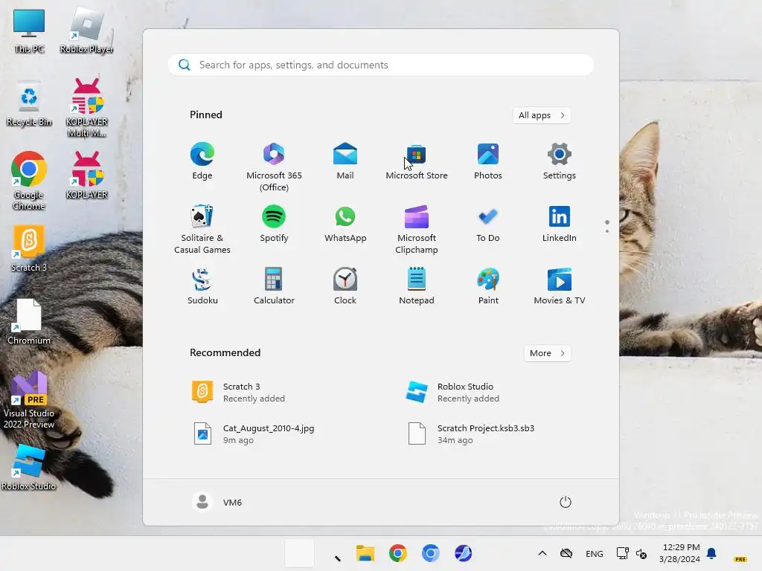This screenshot has width=762, height=571.
Task: Open clock showing 12:29 PM
Action: pos(680,553)
